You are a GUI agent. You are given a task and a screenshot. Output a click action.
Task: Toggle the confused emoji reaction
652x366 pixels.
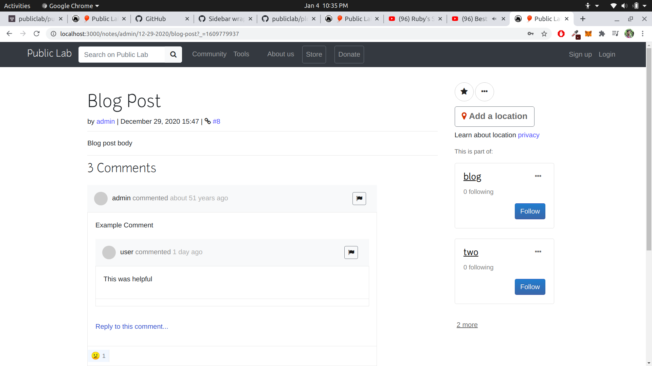pos(98,356)
